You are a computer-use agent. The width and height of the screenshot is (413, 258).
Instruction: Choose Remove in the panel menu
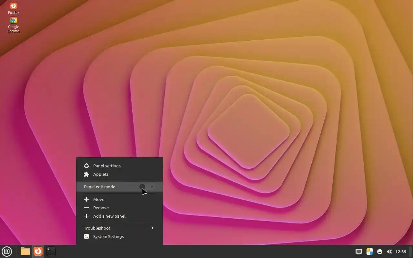tap(119, 208)
